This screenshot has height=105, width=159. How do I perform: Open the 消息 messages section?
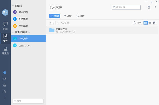point(5,26)
